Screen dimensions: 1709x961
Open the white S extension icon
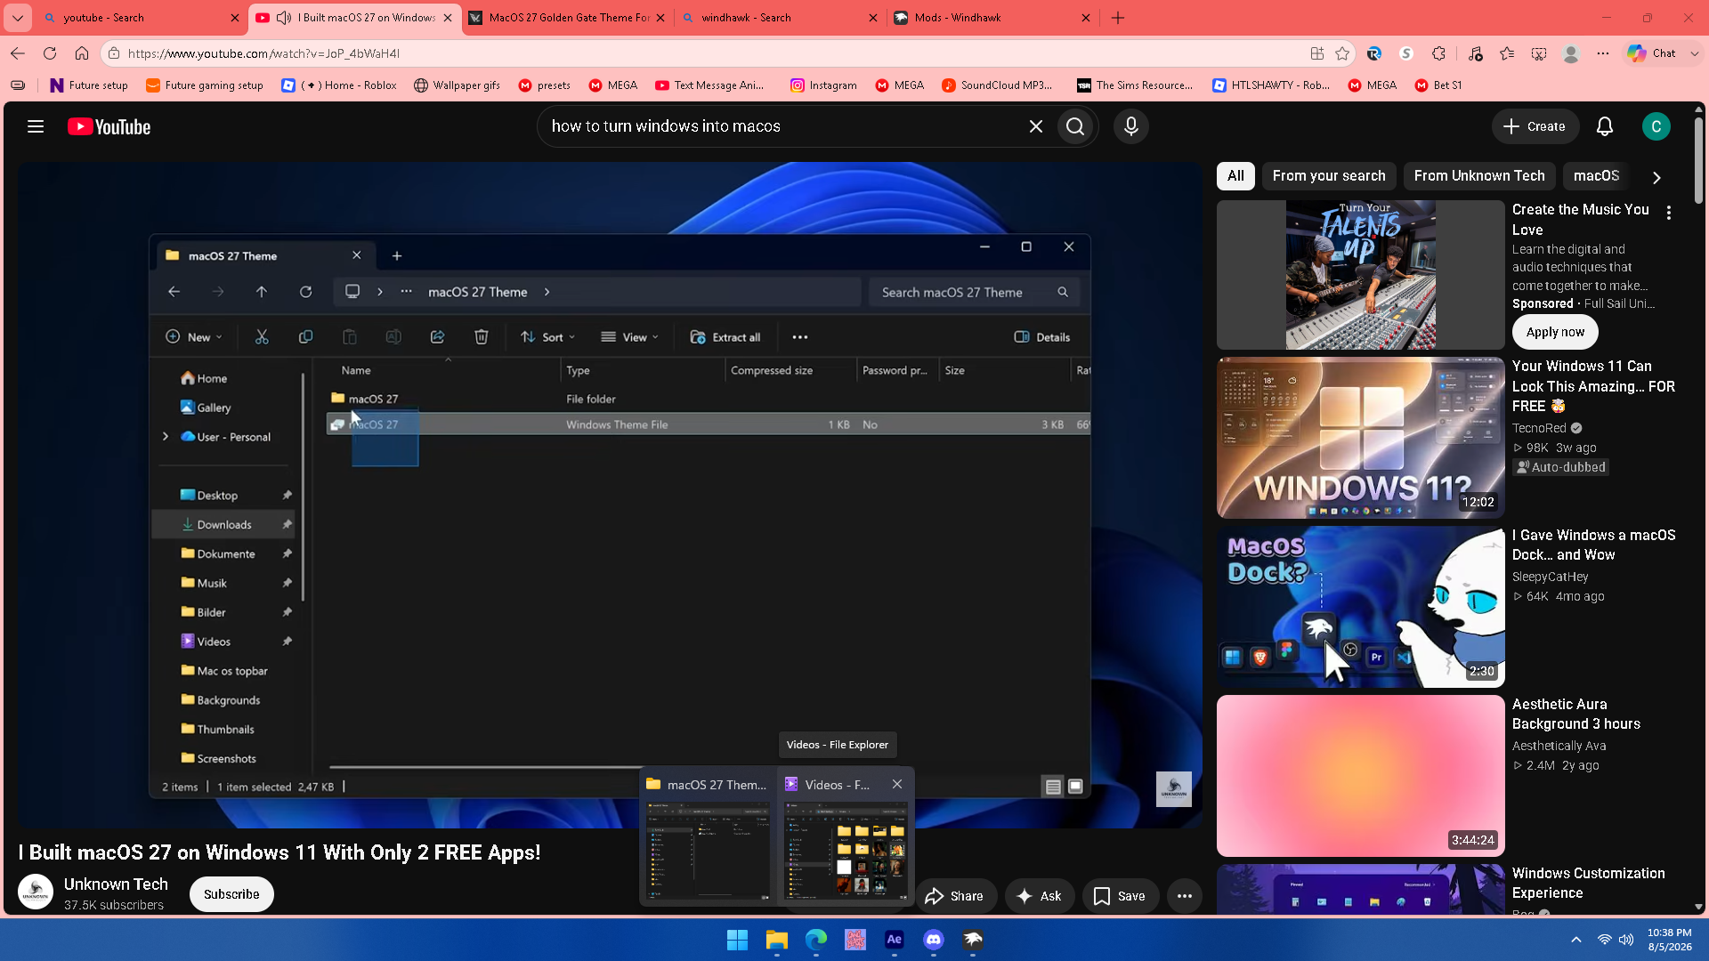click(1406, 53)
